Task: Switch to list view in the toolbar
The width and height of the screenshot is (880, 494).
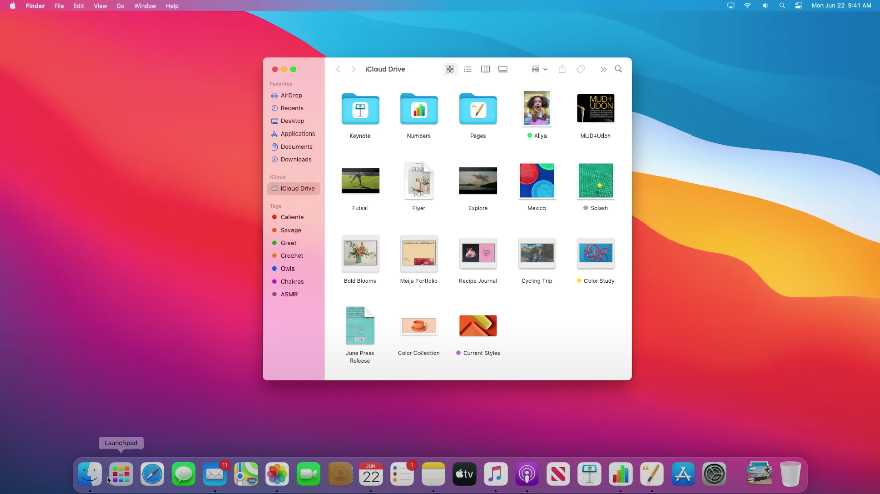Action: click(467, 69)
